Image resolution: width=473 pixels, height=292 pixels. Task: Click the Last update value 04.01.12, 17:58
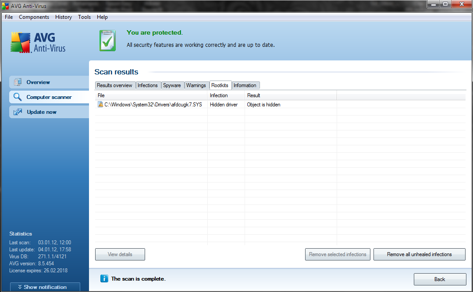click(x=55, y=249)
